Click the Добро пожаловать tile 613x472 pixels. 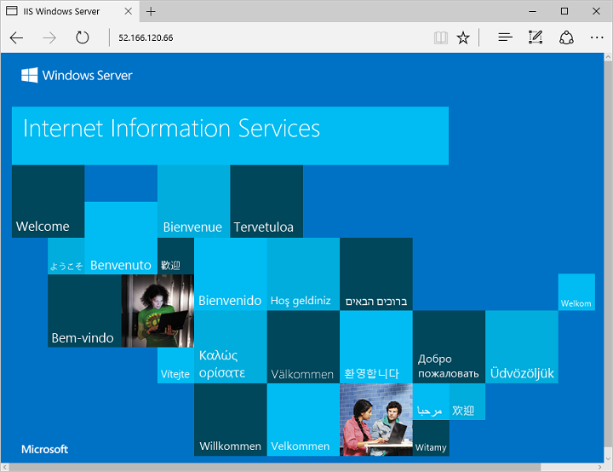coord(449,347)
